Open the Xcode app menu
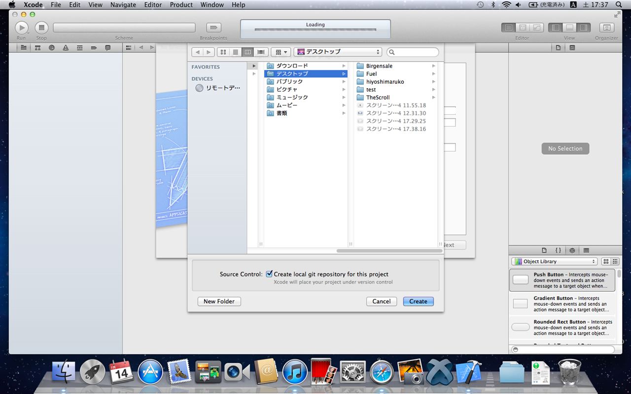The image size is (631, 394). point(33,4)
